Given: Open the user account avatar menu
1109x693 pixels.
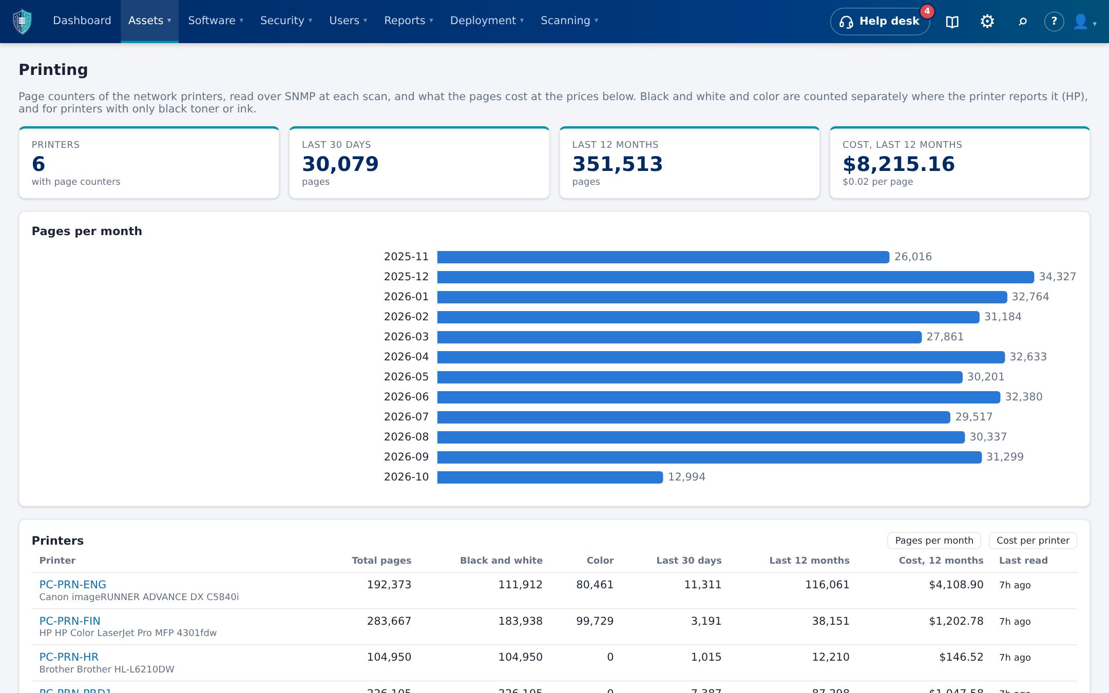Looking at the screenshot, I should point(1084,22).
